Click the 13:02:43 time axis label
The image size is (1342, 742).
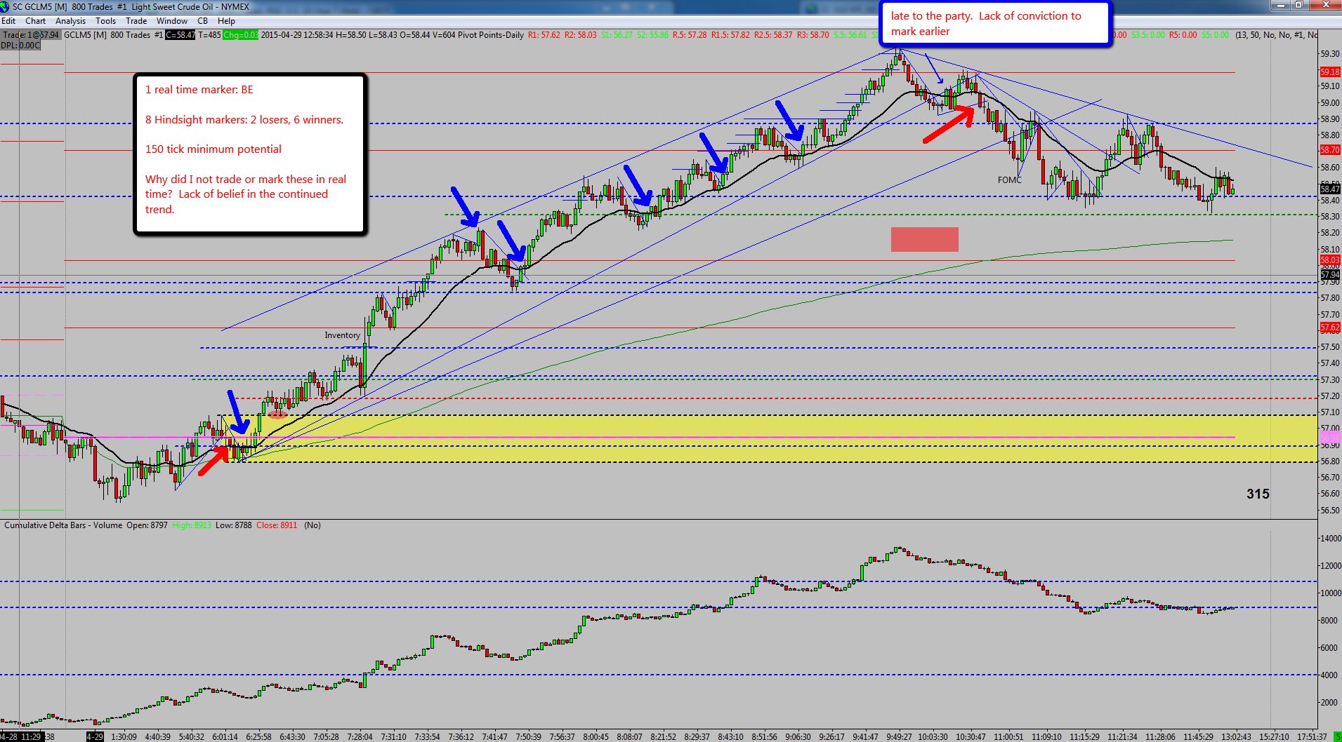(1236, 737)
